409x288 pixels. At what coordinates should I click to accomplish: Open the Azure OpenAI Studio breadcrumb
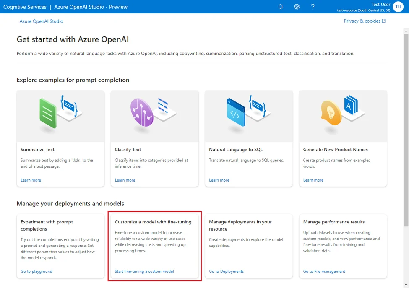point(41,21)
